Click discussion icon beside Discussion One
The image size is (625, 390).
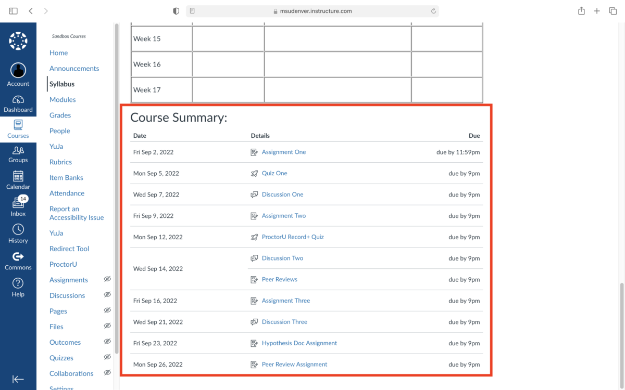[254, 194]
